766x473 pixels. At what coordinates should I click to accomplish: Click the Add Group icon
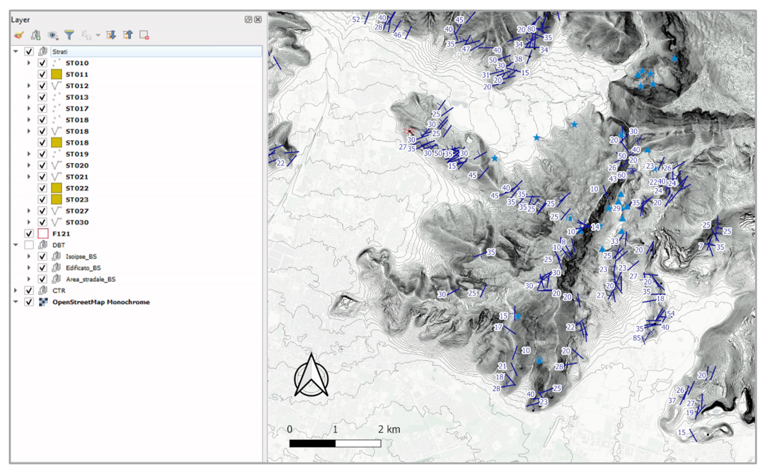tap(36, 35)
